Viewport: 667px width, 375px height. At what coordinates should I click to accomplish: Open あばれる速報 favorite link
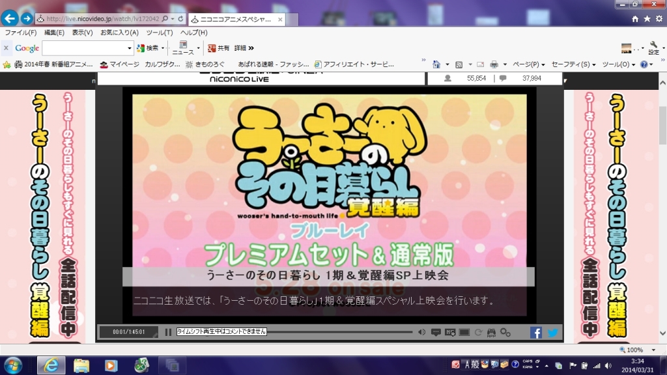tap(273, 64)
